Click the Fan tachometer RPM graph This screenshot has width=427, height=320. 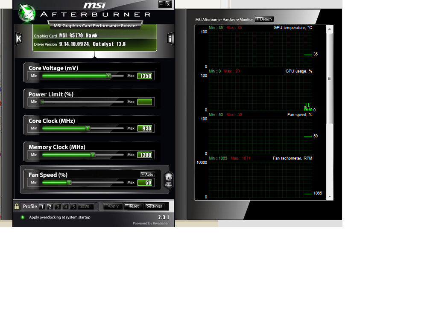tap(260, 180)
